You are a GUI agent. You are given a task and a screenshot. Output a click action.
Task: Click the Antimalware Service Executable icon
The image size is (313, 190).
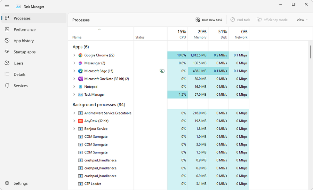[80, 113]
